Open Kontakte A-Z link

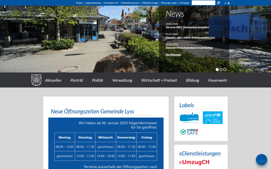click(112, 3)
